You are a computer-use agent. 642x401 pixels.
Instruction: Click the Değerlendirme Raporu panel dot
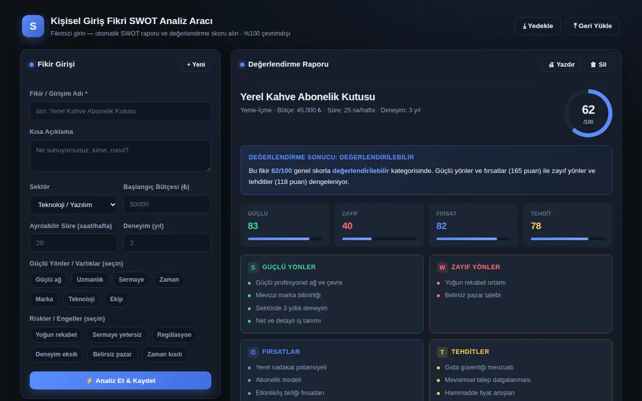pos(242,65)
